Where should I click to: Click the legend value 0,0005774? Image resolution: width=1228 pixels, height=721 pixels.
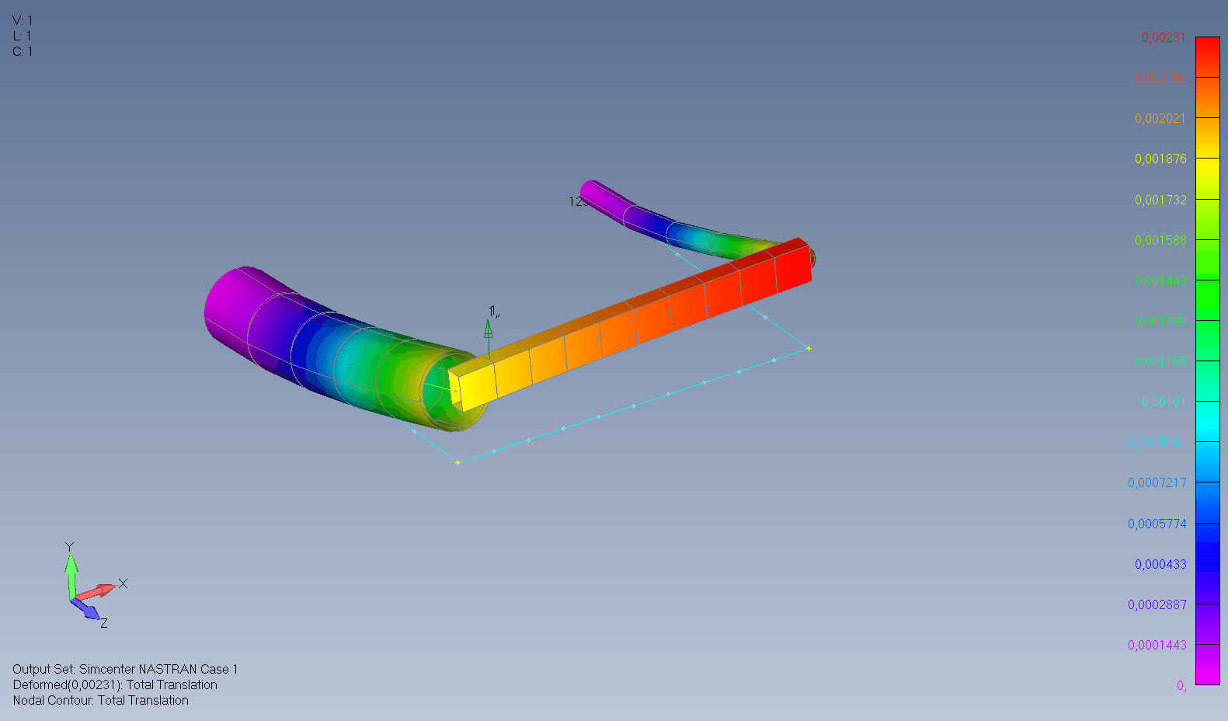click(1157, 524)
